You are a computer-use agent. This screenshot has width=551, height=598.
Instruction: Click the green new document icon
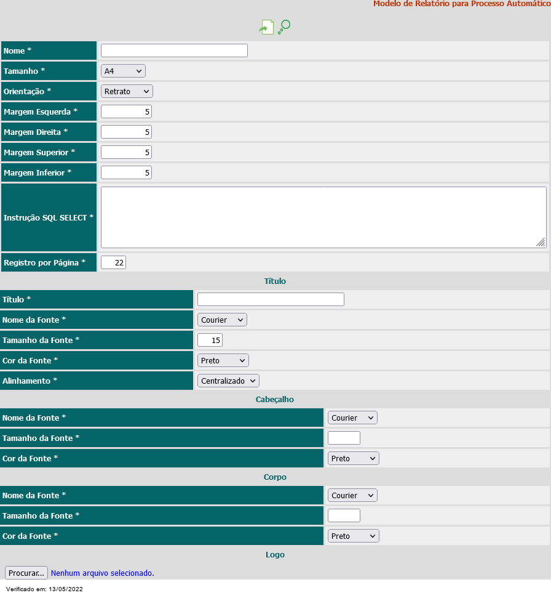[266, 27]
